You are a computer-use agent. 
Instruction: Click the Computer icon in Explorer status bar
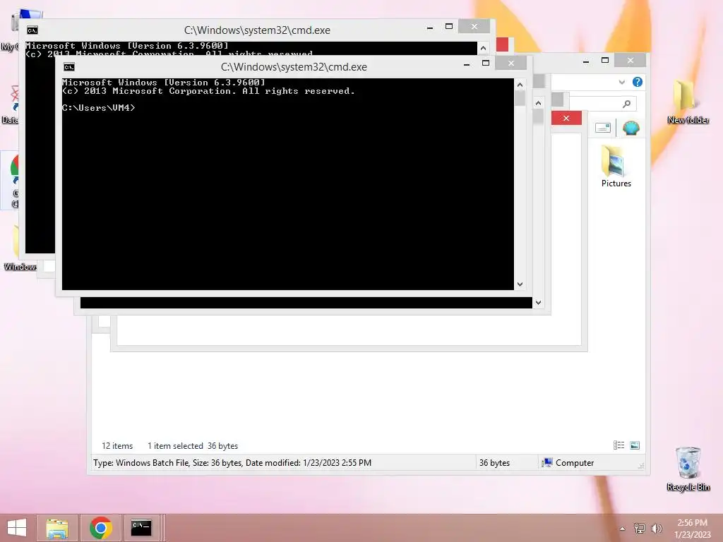(547, 463)
